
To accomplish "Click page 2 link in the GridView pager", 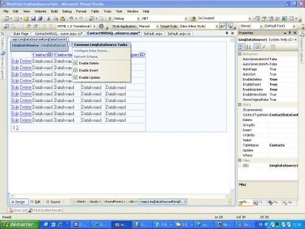I will tap(17, 128).
